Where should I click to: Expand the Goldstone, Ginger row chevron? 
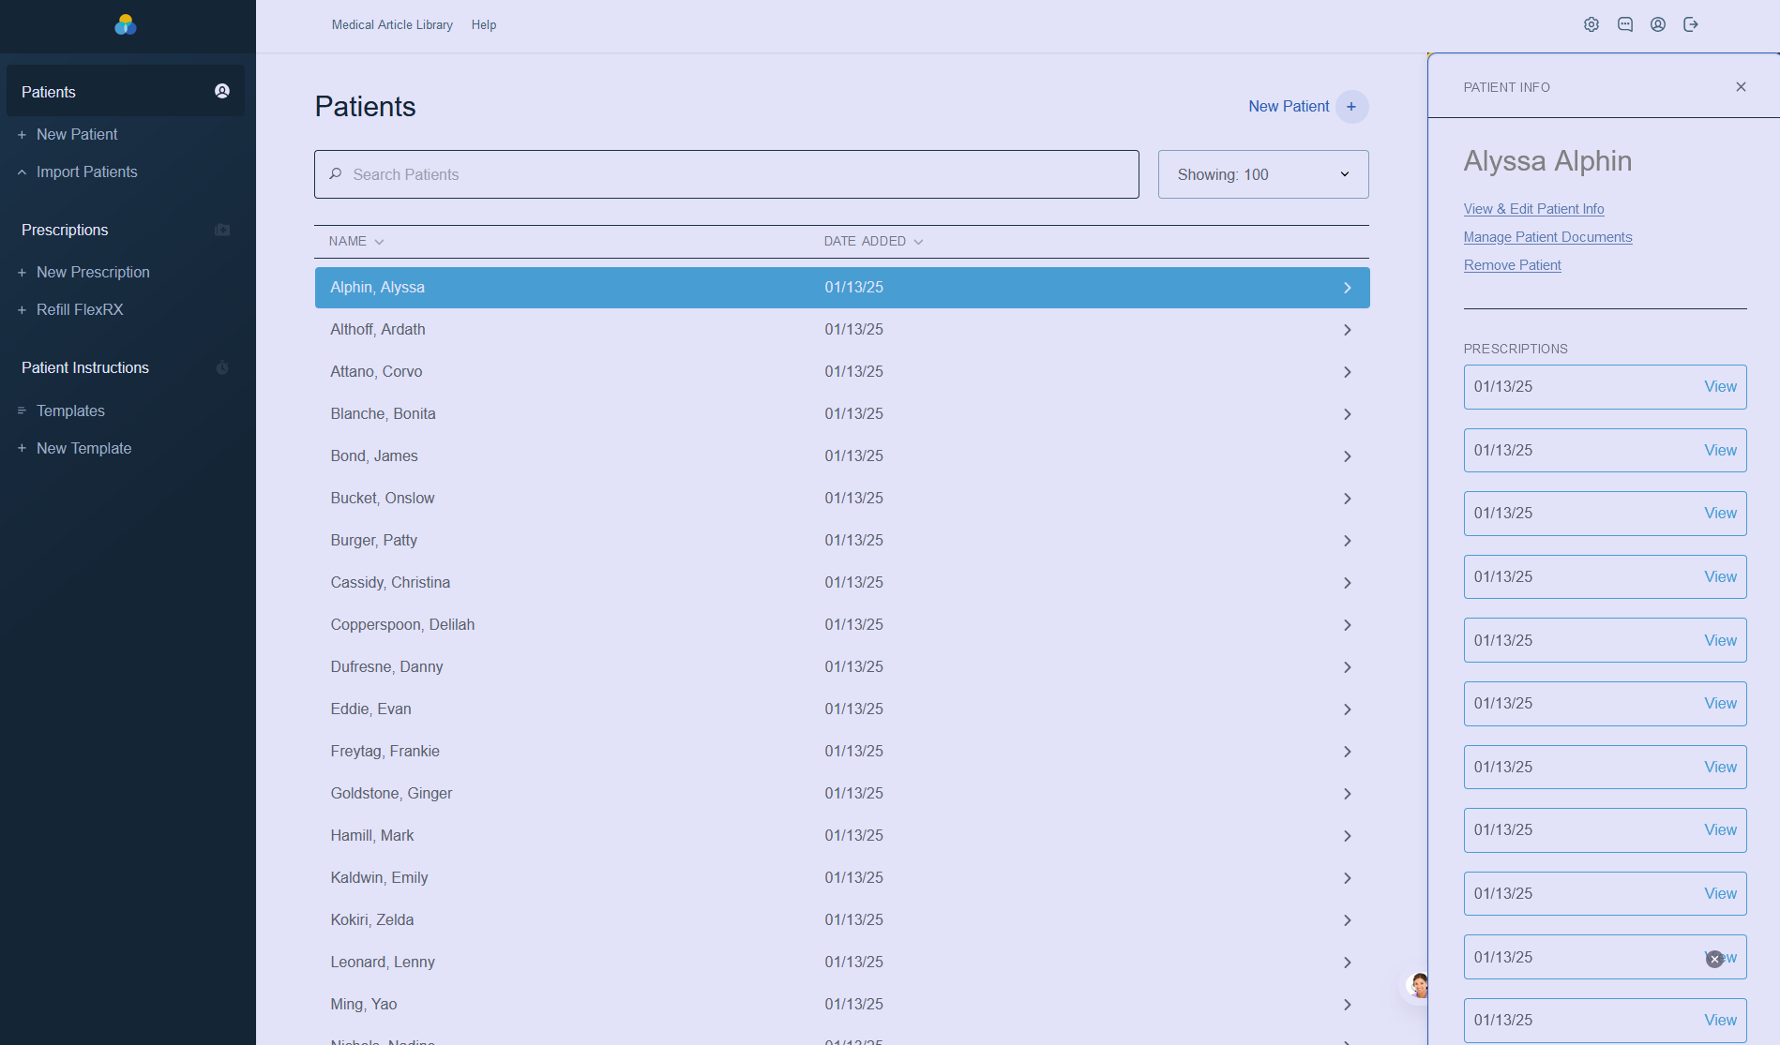[1348, 794]
